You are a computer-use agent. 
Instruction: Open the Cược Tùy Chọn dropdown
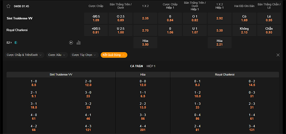pyautogui.click(x=84, y=55)
